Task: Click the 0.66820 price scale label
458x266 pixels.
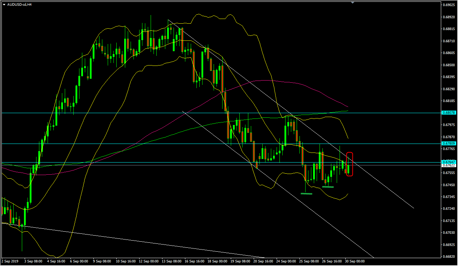Action: coord(449,257)
